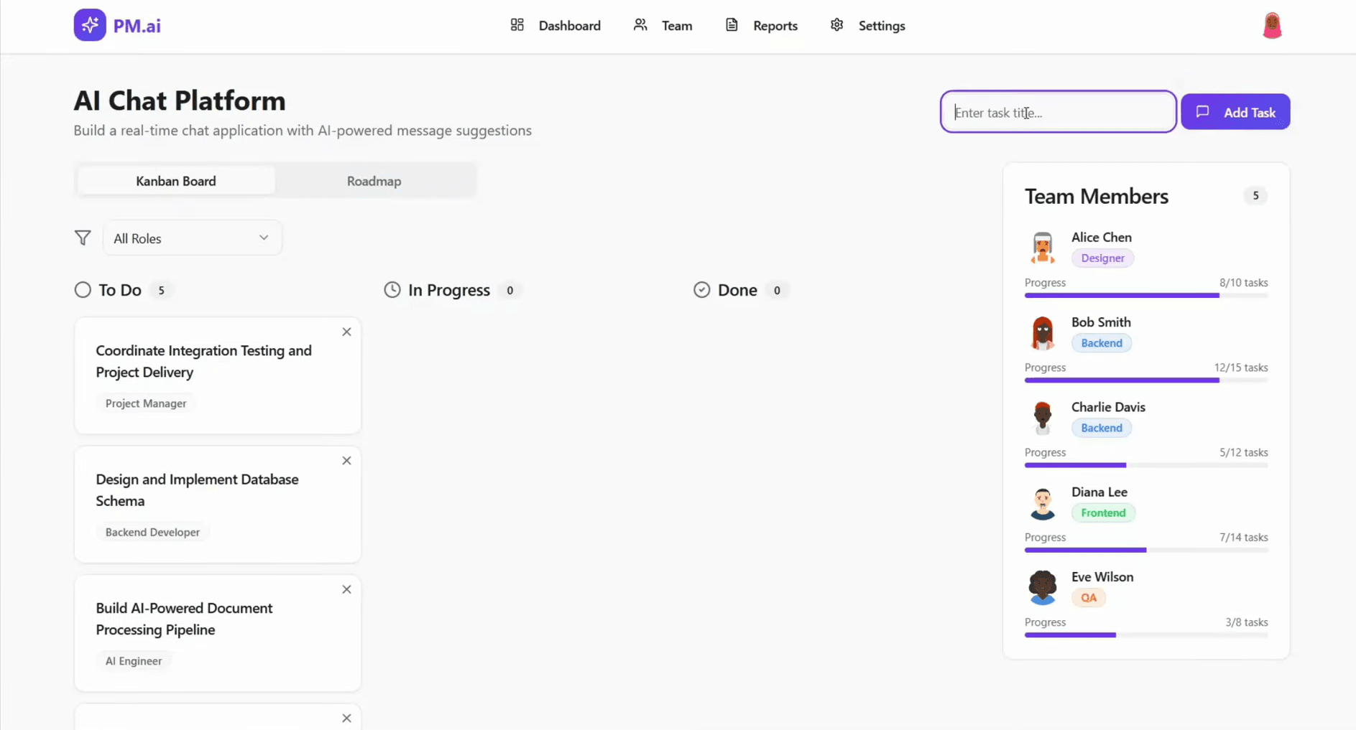The width and height of the screenshot is (1356, 730).
Task: Open the Team menu item
Action: pos(663,25)
